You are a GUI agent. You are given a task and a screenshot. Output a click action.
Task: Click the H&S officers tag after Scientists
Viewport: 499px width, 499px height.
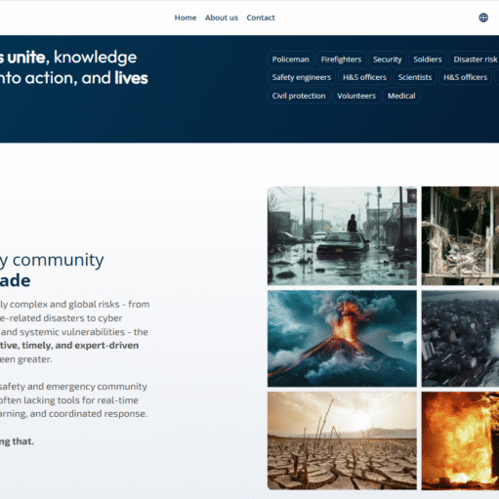465,77
